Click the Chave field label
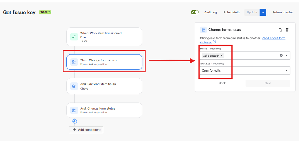 (x=84, y=89)
